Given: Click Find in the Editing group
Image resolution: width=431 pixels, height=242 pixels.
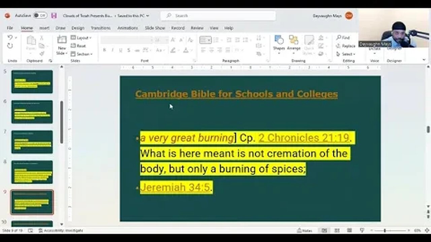Looking at the screenshot, I should 343,38.
